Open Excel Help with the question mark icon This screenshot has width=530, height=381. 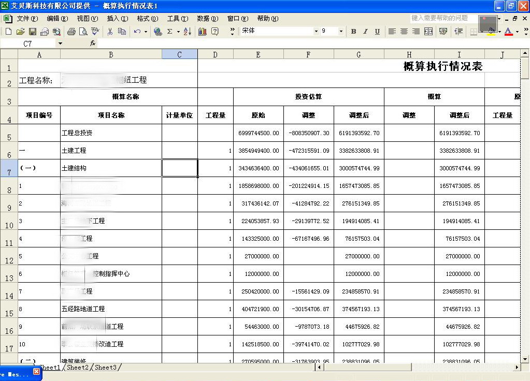click(x=214, y=32)
